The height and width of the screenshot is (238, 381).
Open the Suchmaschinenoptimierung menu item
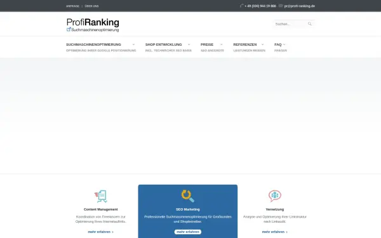pyautogui.click(x=93, y=44)
